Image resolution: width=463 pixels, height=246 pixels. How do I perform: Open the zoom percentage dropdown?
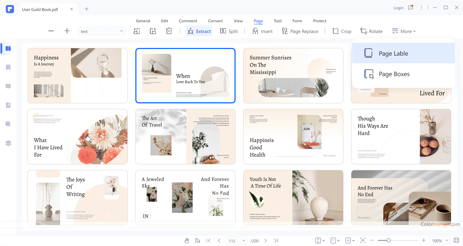[440, 241]
